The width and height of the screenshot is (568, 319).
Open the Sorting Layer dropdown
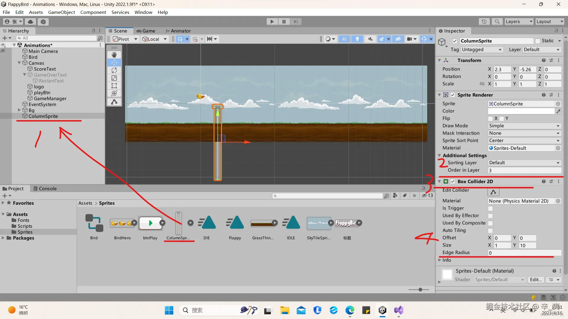pyautogui.click(x=524, y=163)
